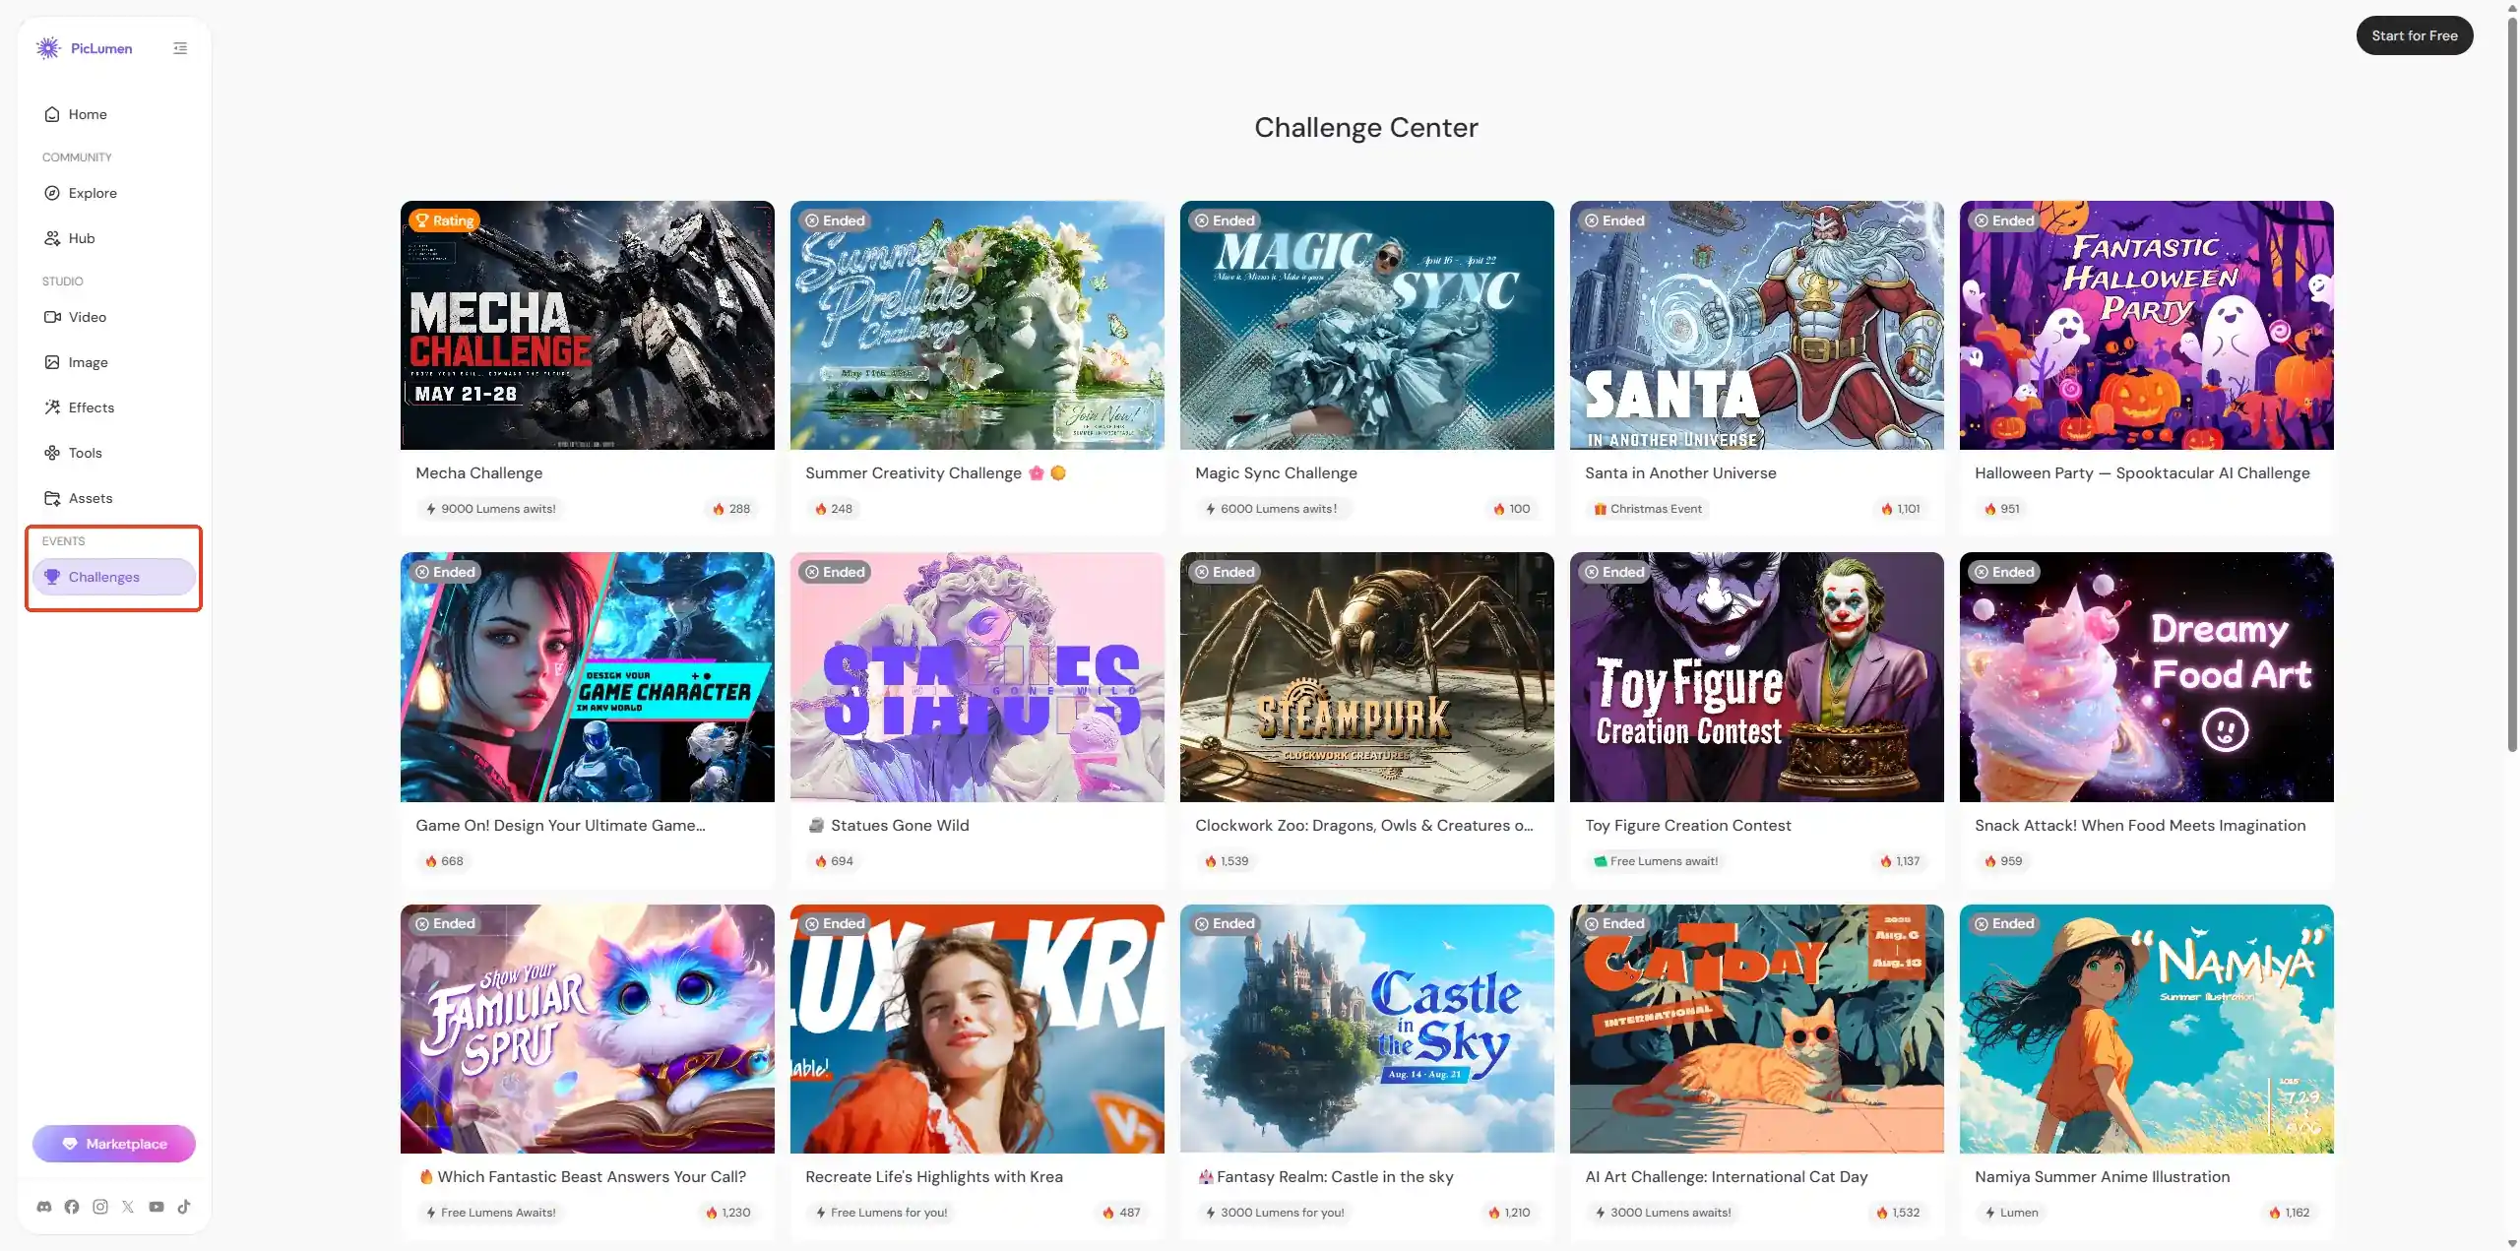Click the fire icon on Mecha Challenge
Screen dimensions: 2520x1251
click(x=719, y=509)
